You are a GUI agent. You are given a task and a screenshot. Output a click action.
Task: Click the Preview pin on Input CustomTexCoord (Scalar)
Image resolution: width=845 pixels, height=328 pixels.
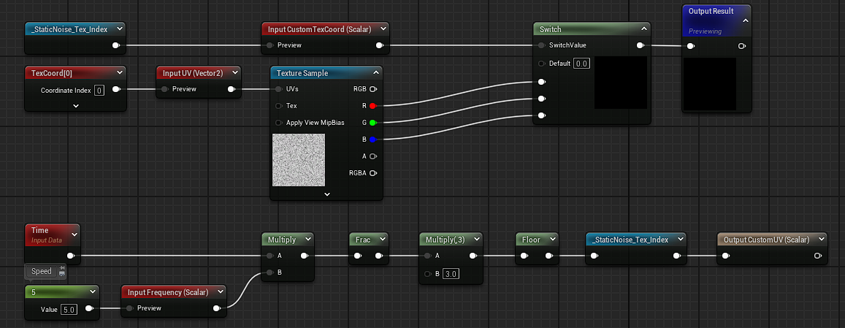[270, 45]
